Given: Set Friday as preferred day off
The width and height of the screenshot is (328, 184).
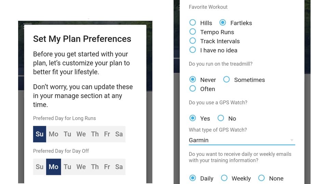Looking at the screenshot, I should pyautogui.click(x=107, y=167).
